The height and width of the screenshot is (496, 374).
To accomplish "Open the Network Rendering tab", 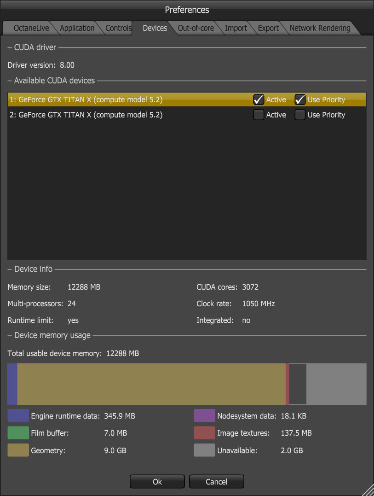I will tap(320, 28).
